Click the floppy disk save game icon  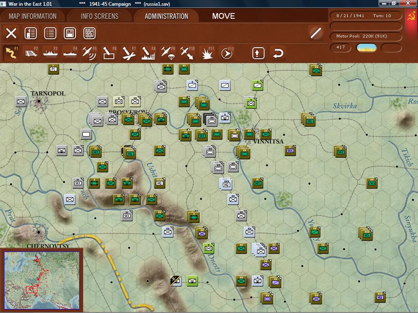70,33
